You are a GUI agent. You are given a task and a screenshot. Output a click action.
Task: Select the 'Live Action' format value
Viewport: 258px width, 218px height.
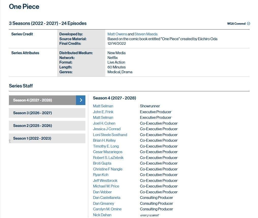[x=116, y=62]
